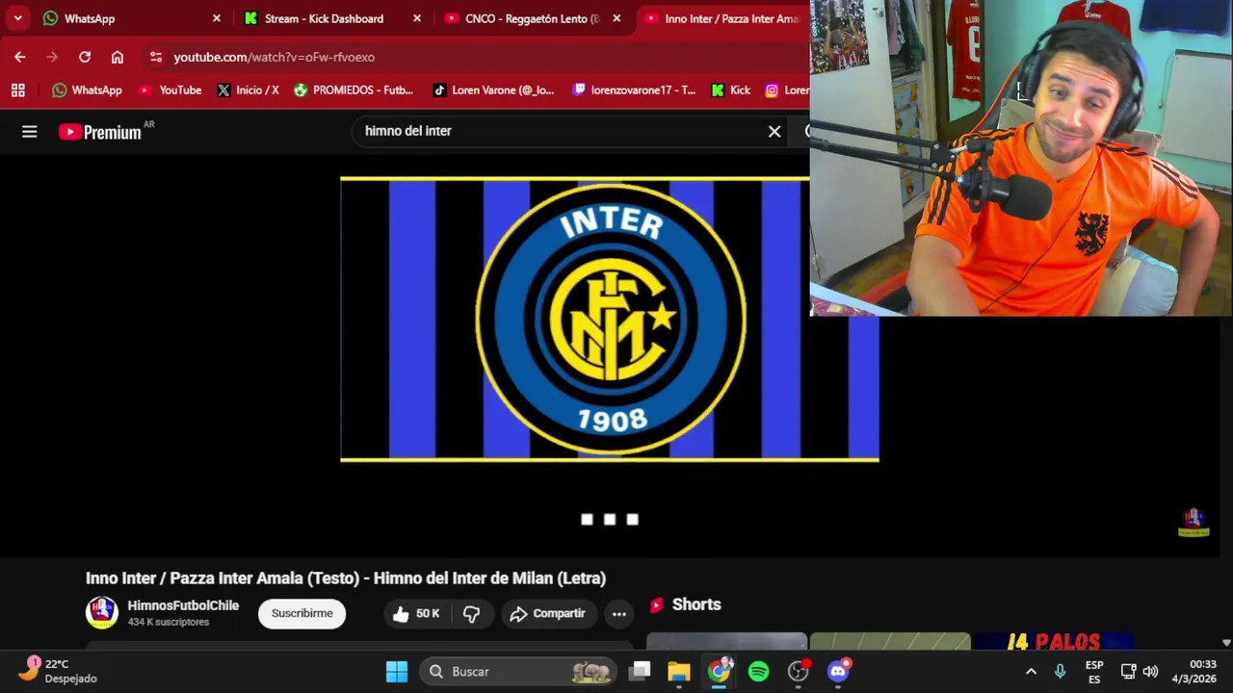Viewport: 1233px width, 693px height.
Task: Open File Explorer from the taskbar
Action: click(x=679, y=671)
